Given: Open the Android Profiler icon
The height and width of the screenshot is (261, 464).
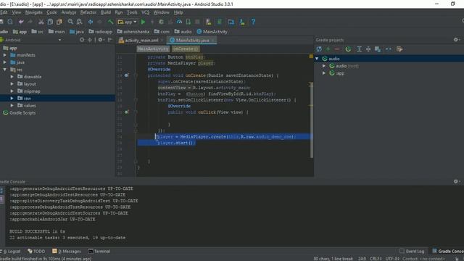Looking at the screenshot, I should pos(179,22).
